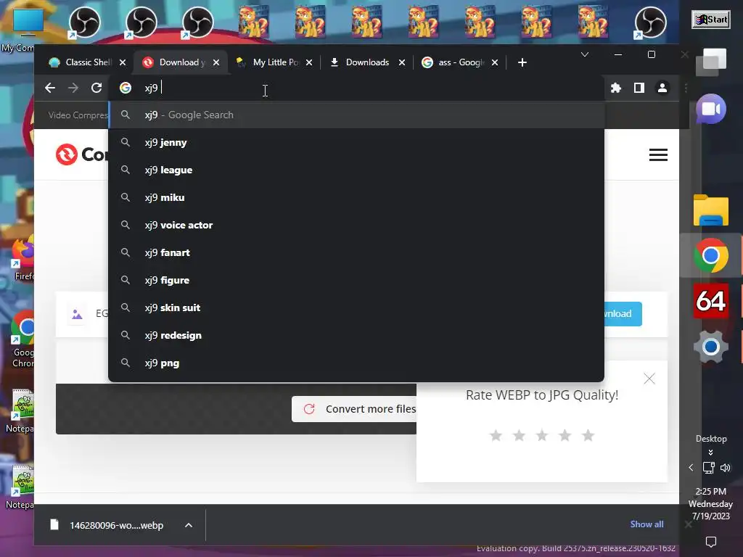Image resolution: width=743 pixels, height=557 pixels.
Task: Rate quality with the first star
Action: (x=496, y=435)
